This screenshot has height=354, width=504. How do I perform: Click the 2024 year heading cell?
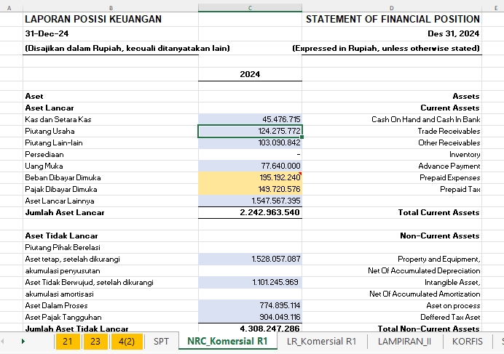(x=250, y=74)
